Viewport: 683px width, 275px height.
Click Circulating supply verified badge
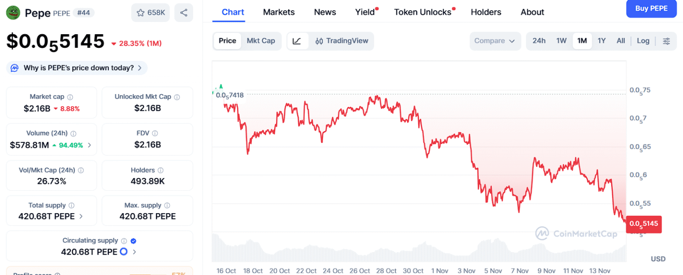tap(134, 241)
